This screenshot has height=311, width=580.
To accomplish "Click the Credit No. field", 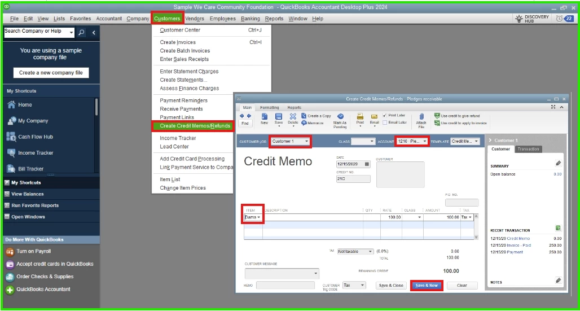I will pos(353,179).
